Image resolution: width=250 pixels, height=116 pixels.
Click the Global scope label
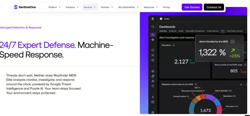tap(167, 19)
